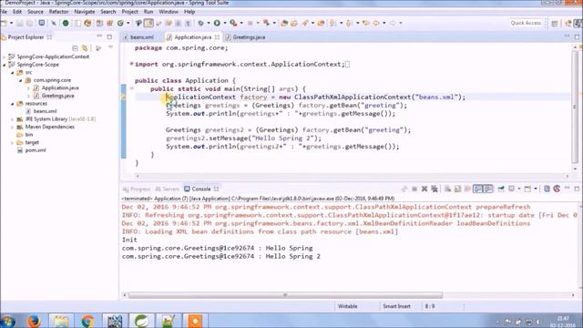Open the Refactor menu
583x328 pixels.
pos(58,12)
